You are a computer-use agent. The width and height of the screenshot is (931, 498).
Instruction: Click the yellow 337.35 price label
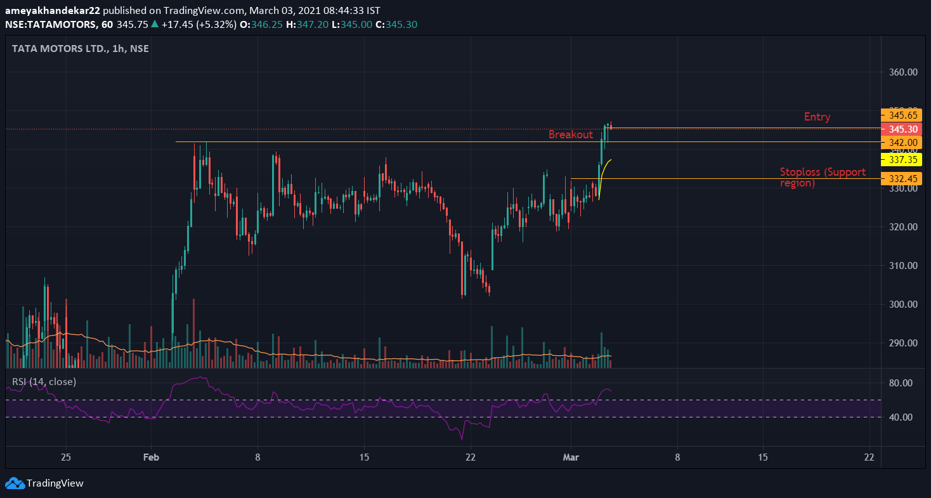[901, 159]
